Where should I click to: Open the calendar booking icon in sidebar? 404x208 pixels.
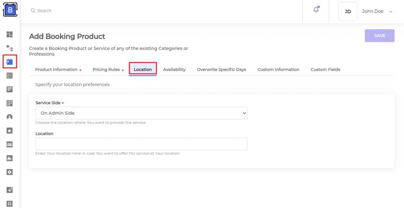10,62
